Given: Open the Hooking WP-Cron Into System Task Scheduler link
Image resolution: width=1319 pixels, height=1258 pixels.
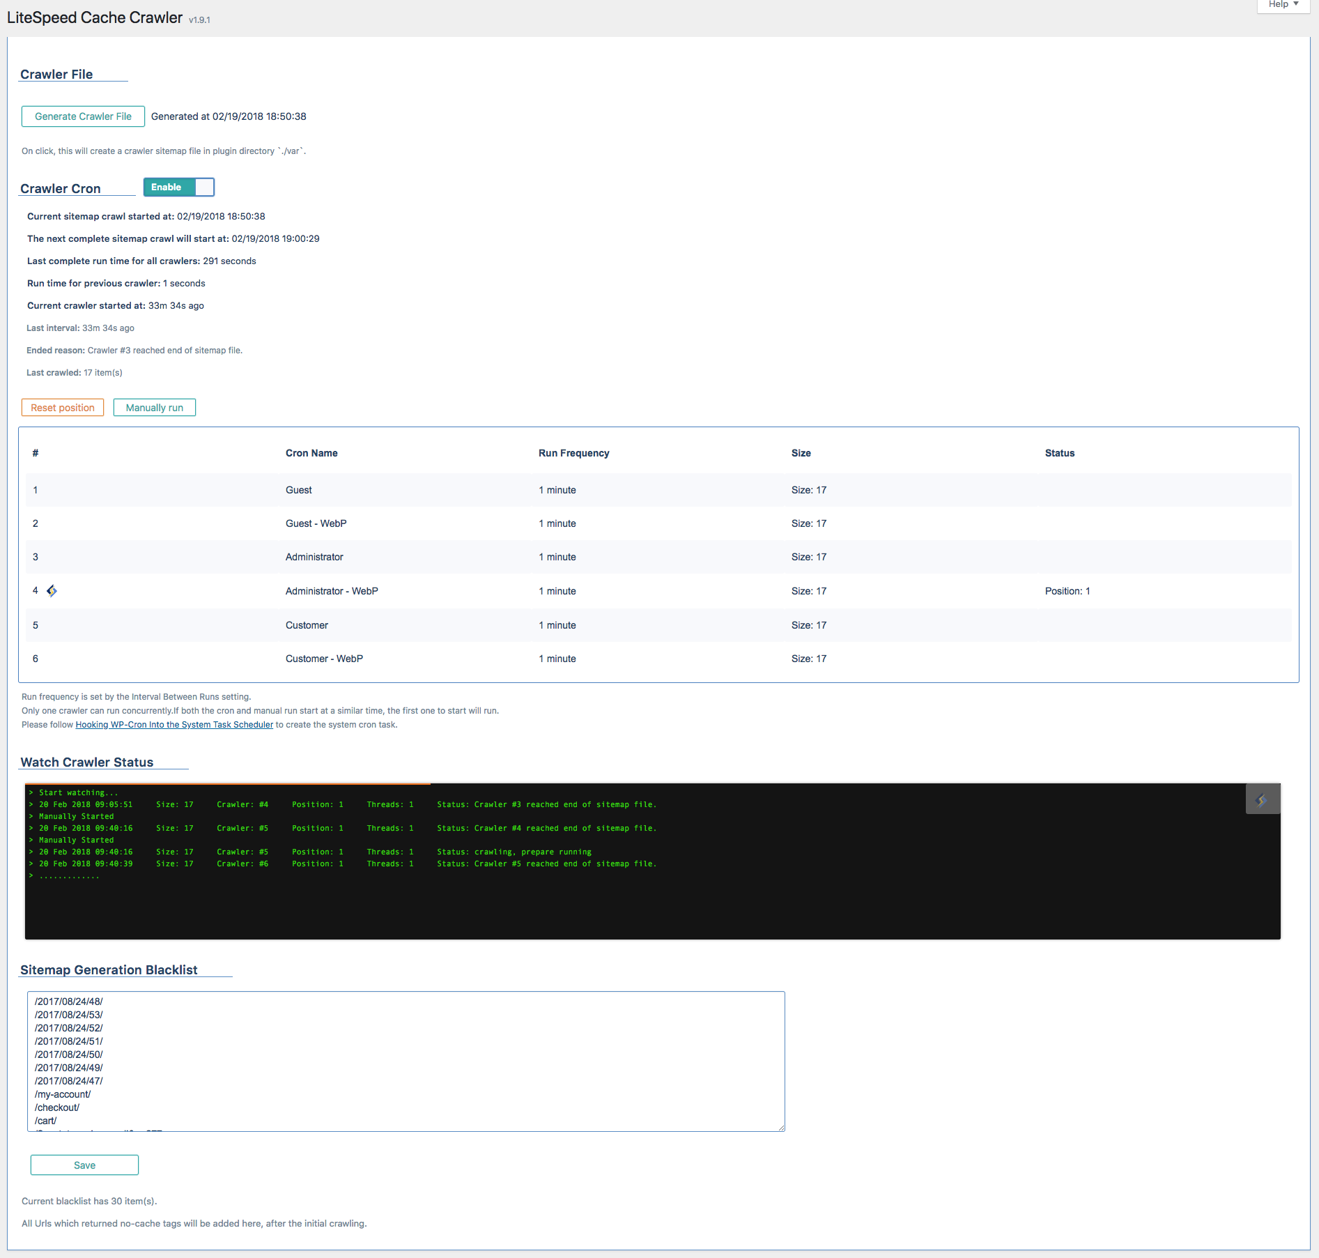Looking at the screenshot, I should pyautogui.click(x=174, y=725).
